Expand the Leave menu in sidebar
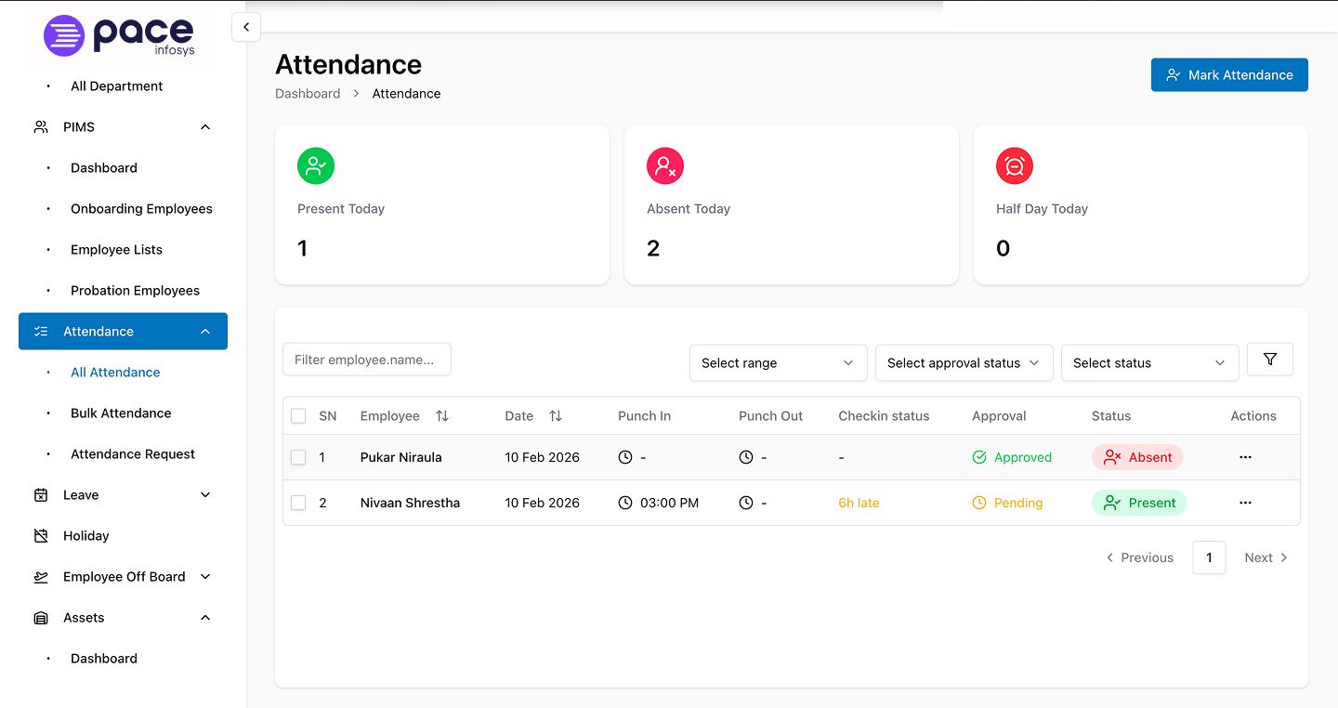The height and width of the screenshot is (708, 1338). click(123, 495)
